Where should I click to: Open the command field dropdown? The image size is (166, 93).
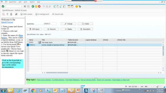point(22,6)
